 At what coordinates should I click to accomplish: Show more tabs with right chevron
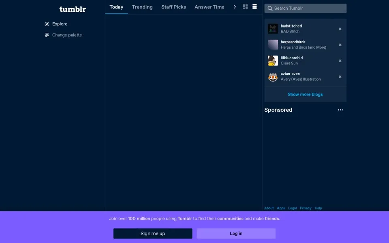coord(235,7)
